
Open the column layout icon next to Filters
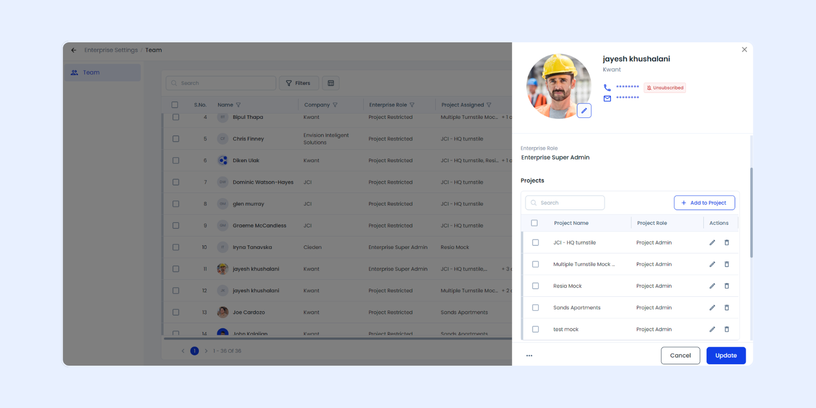(330, 83)
